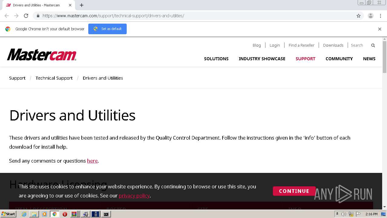The width and height of the screenshot is (387, 218).
Task: Focus the site Search field
Action: (x=359, y=45)
